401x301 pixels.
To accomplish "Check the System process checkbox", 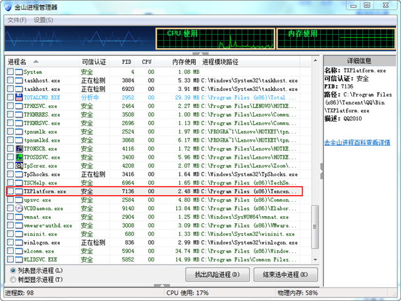I will 10,71.
